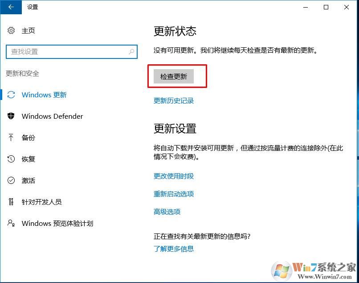The width and height of the screenshot is (359, 283).
Task: Click the gear icon next to 主页
Action: point(11,30)
